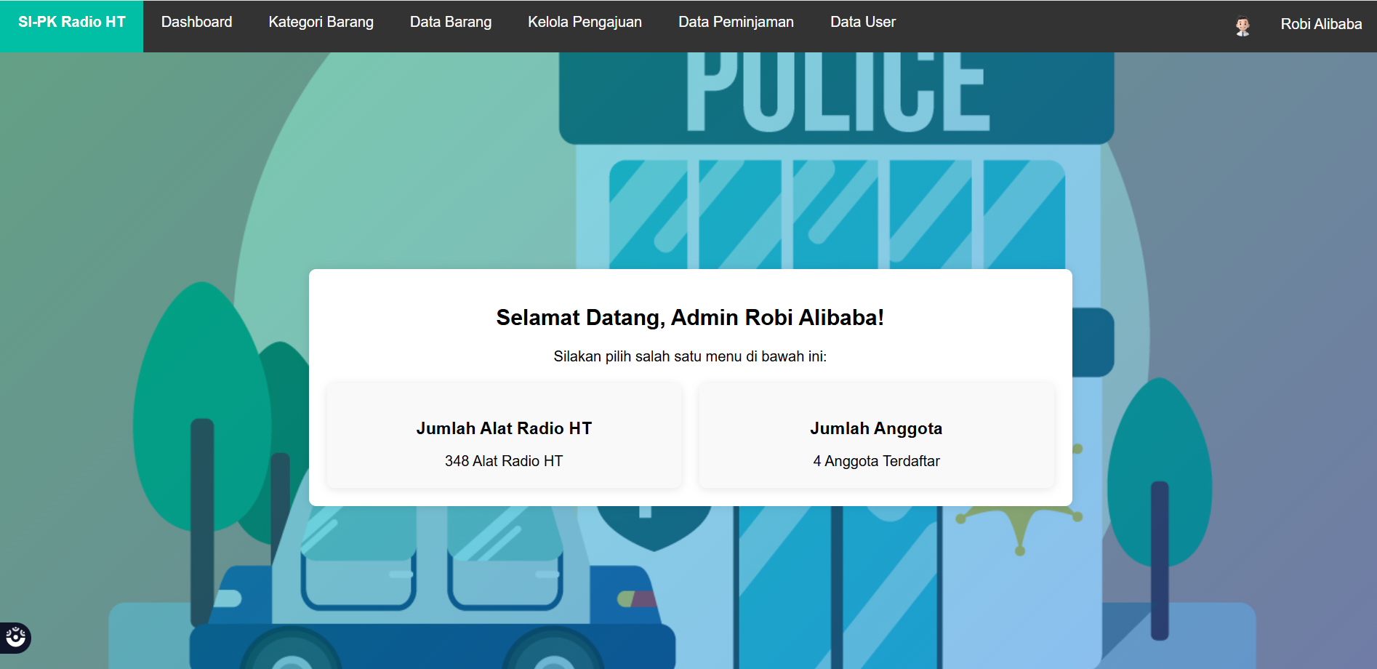Click the Selamat Datang, Admin Robi Alibaba heading
The width and height of the screenshot is (1377, 669).
690,318
